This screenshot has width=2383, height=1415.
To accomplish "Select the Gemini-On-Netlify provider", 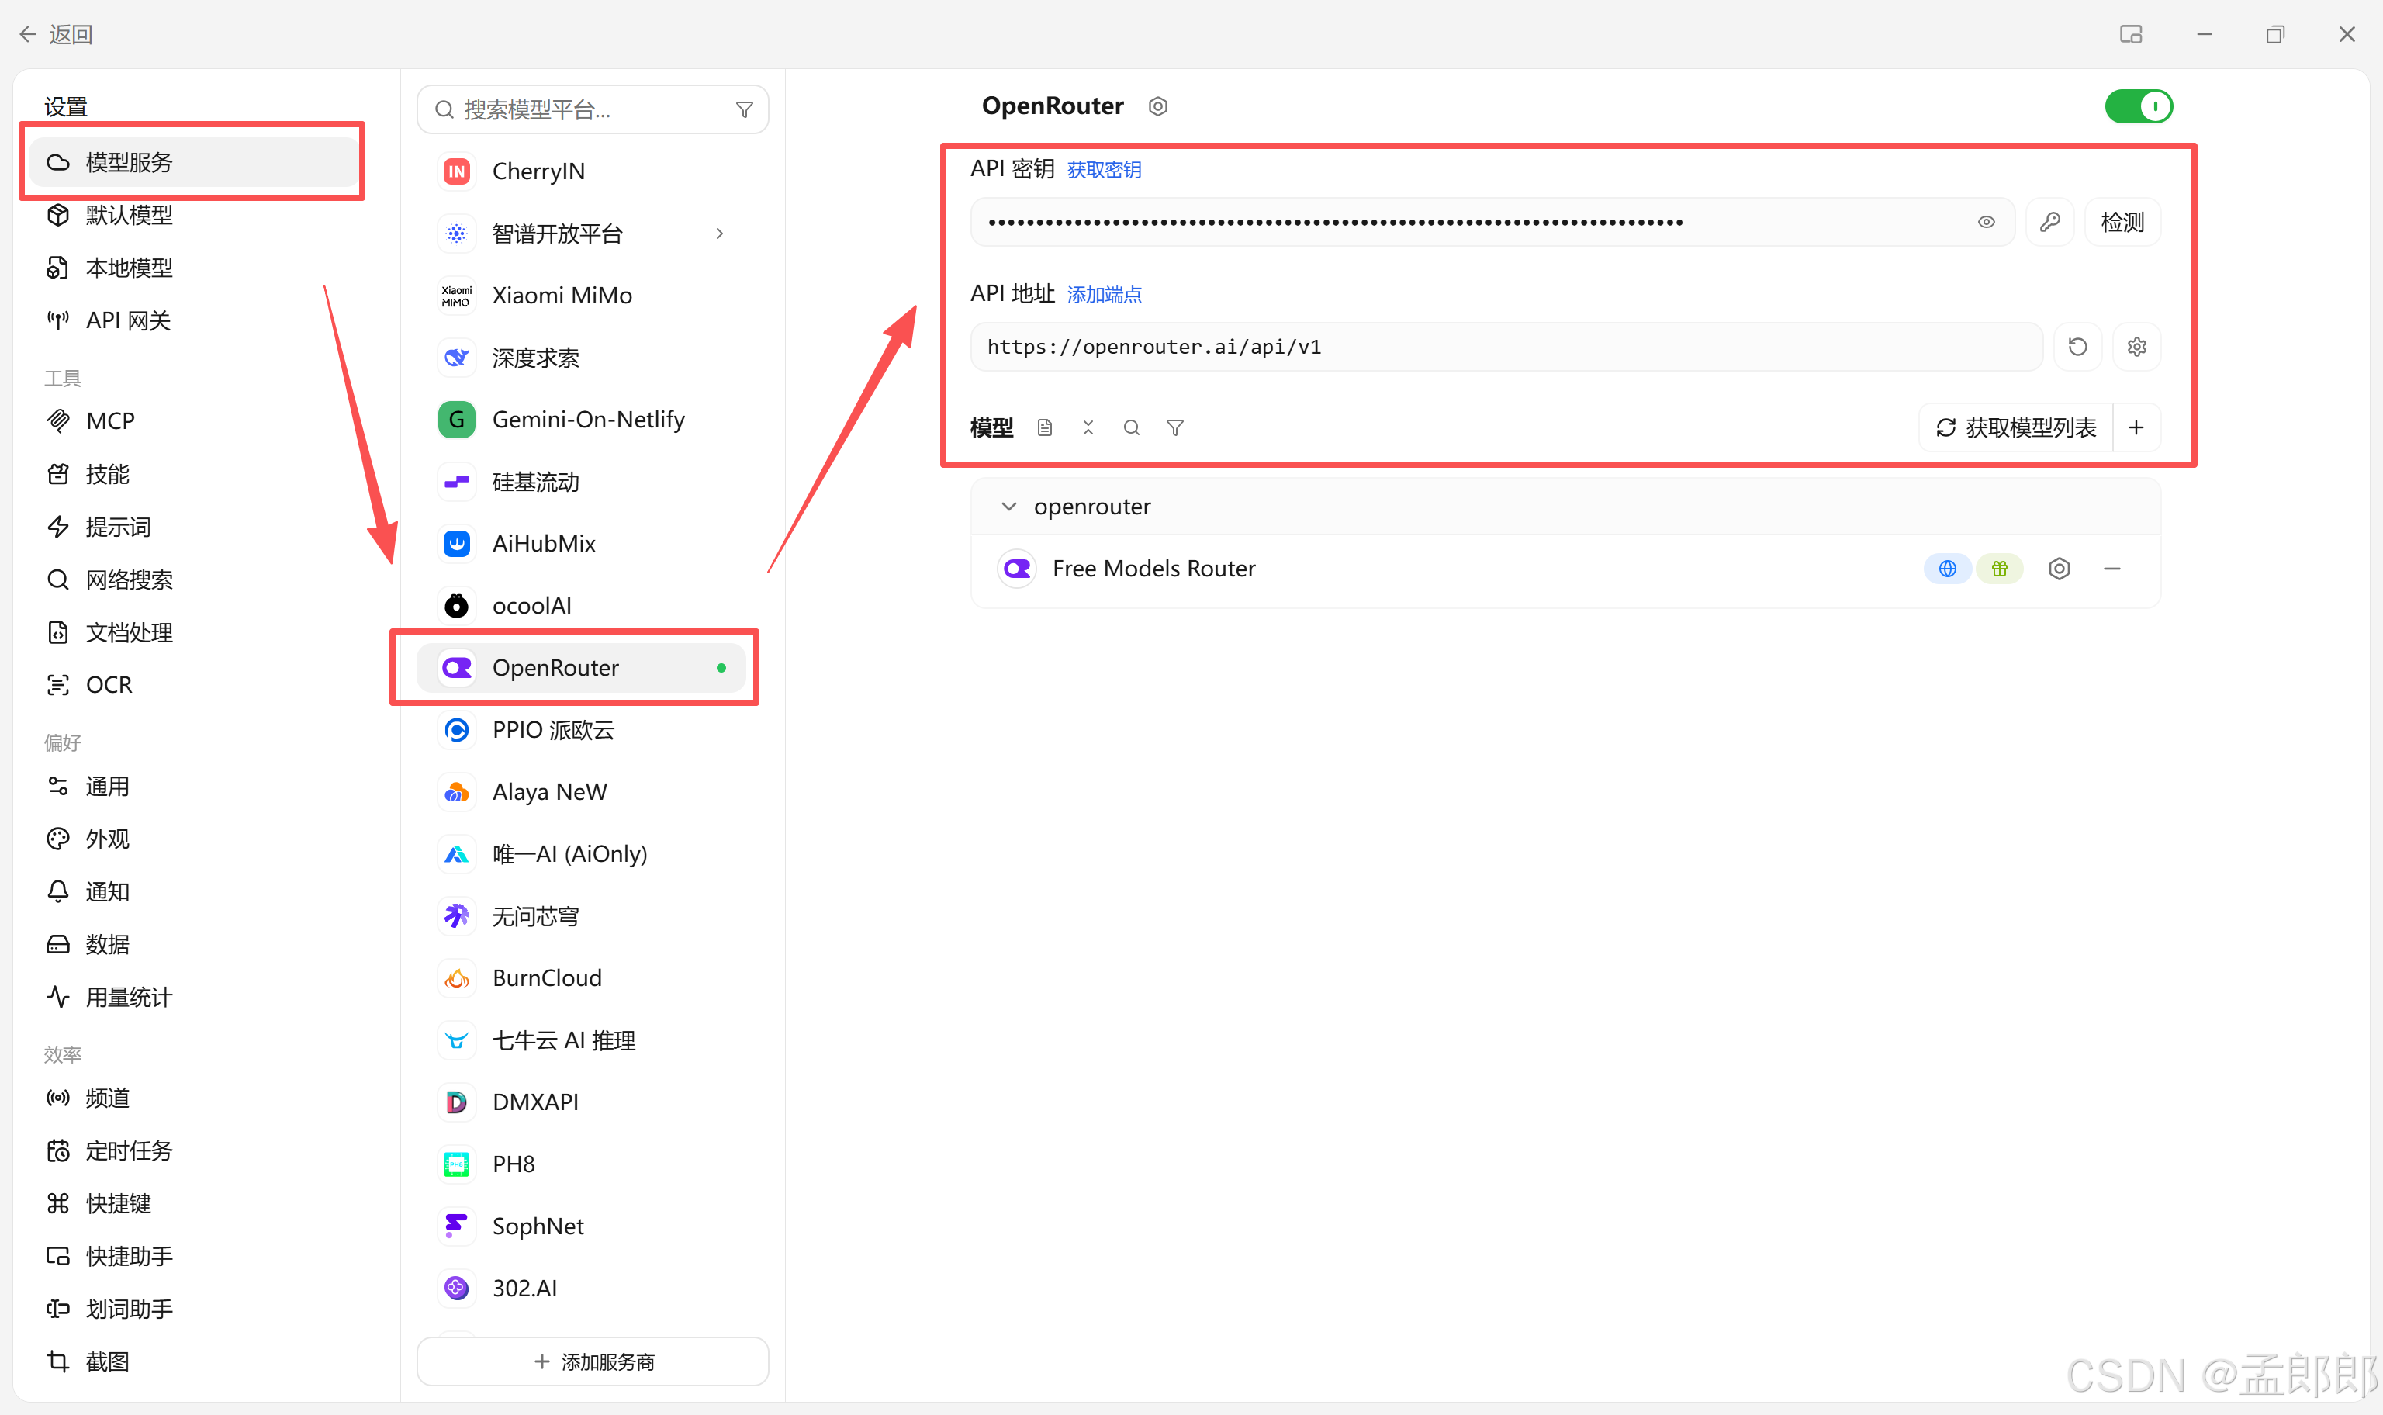I will pos(582,420).
